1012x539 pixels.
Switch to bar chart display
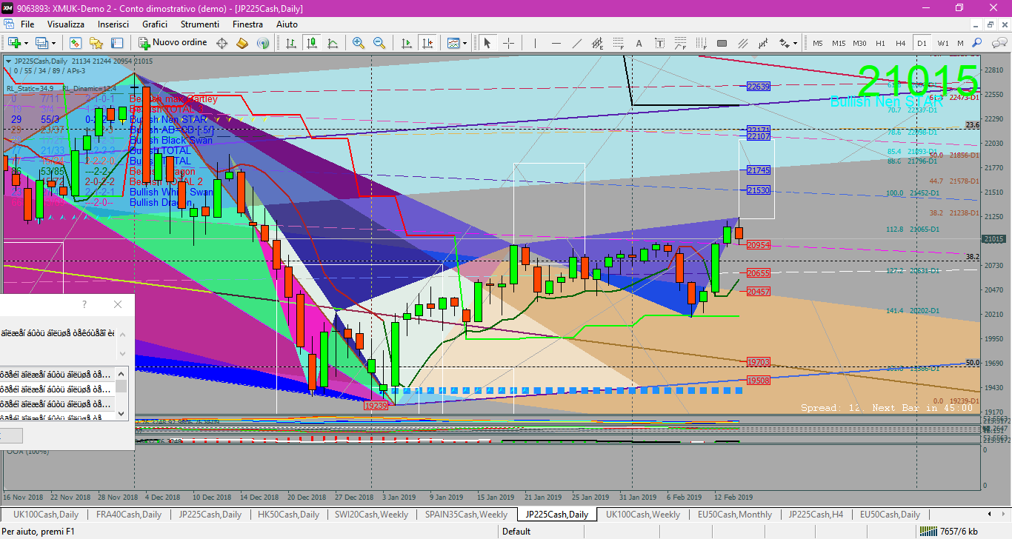point(290,43)
